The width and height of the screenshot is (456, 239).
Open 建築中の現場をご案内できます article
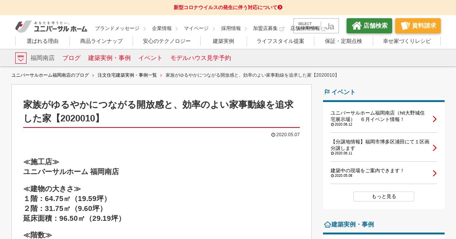[x=367, y=171]
